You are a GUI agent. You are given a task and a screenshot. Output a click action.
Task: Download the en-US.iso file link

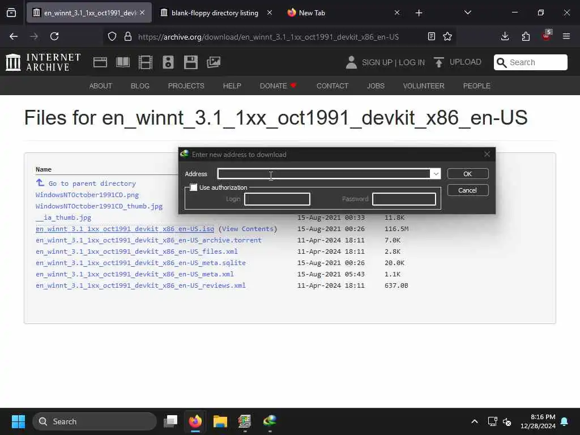[x=125, y=229]
